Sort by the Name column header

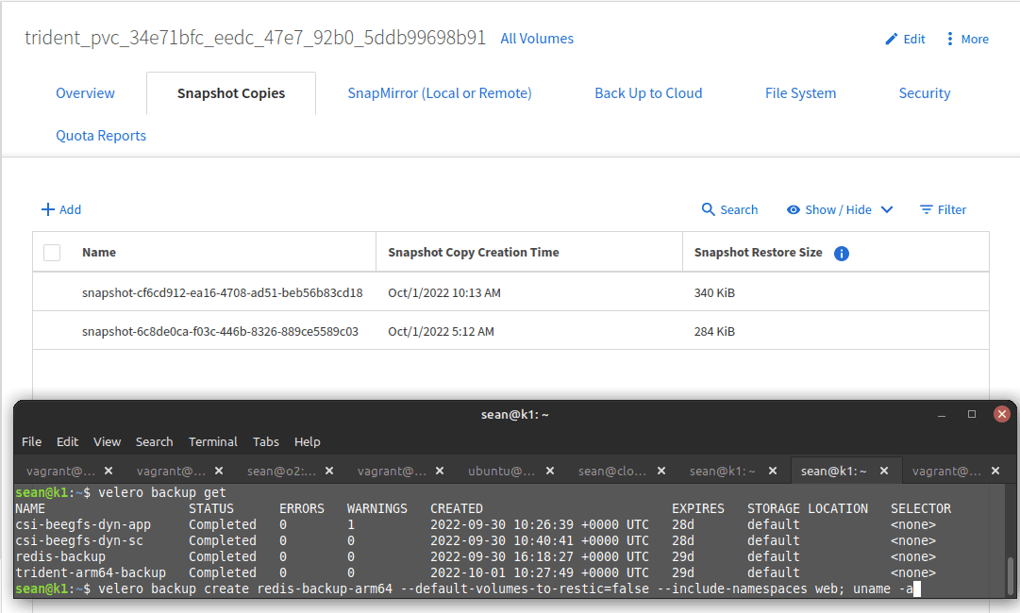99,252
